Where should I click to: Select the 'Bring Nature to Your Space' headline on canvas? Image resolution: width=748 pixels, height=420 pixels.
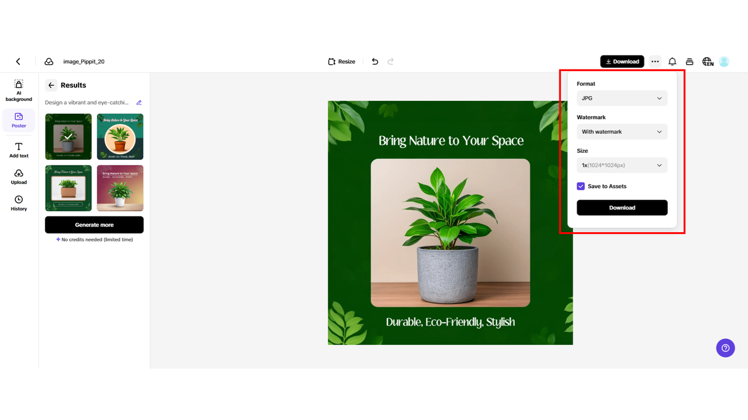click(x=451, y=141)
